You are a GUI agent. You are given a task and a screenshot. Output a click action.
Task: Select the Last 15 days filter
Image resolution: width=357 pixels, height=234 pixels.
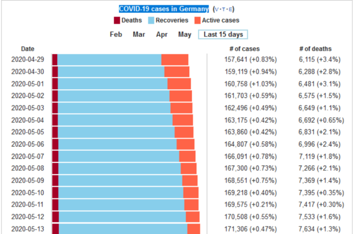(223, 35)
